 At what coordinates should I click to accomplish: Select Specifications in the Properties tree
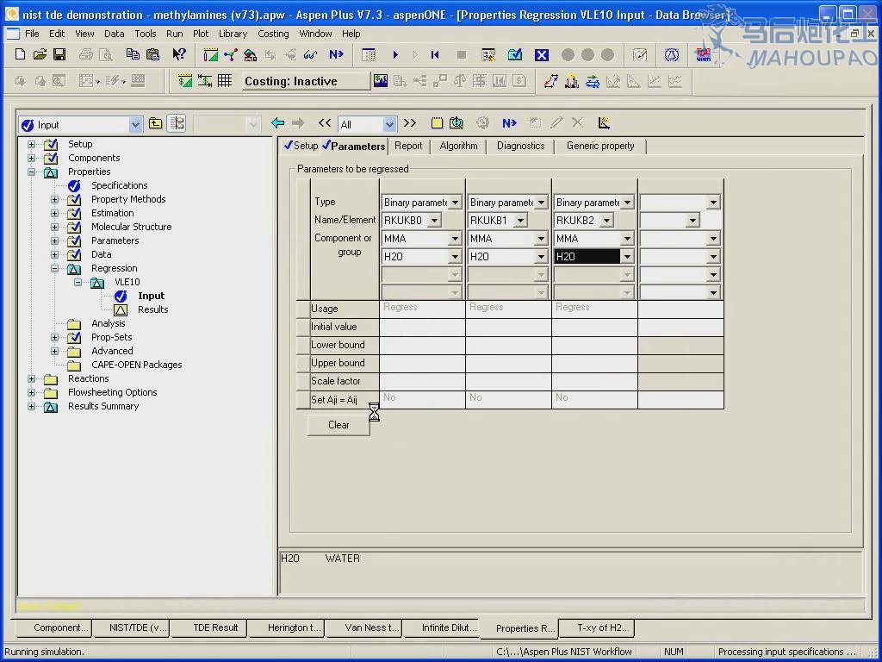point(119,186)
